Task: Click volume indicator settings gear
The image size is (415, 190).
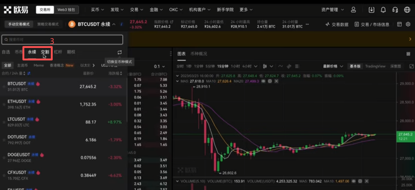Action: pos(360,181)
